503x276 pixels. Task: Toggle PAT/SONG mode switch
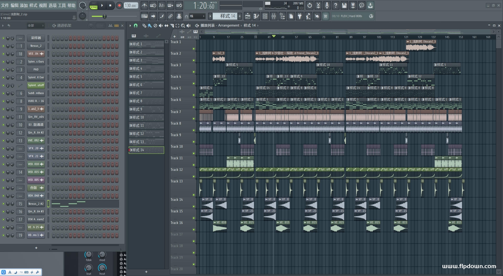(94, 6)
